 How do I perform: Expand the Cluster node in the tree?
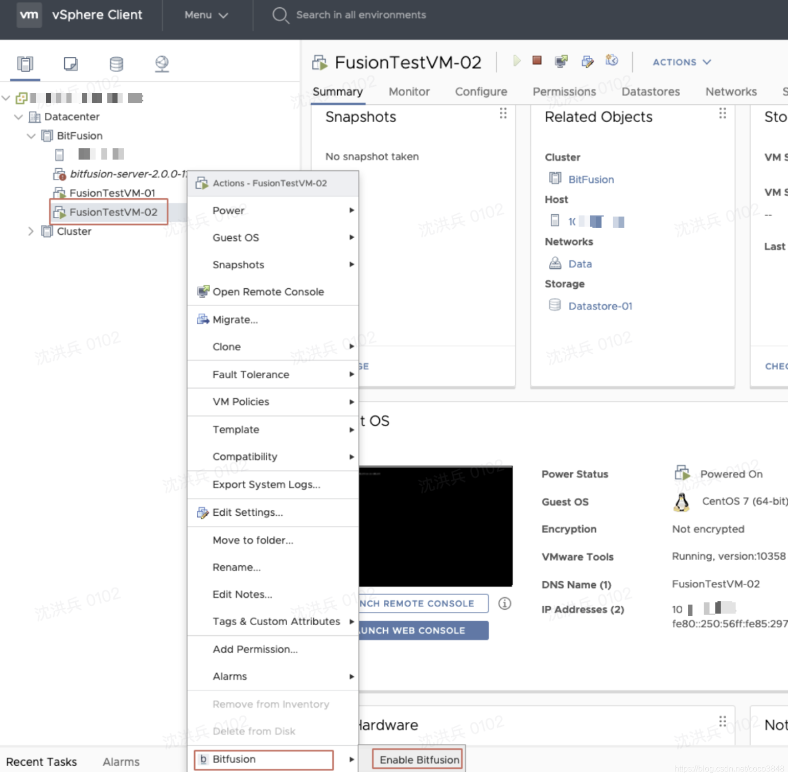[x=31, y=231]
